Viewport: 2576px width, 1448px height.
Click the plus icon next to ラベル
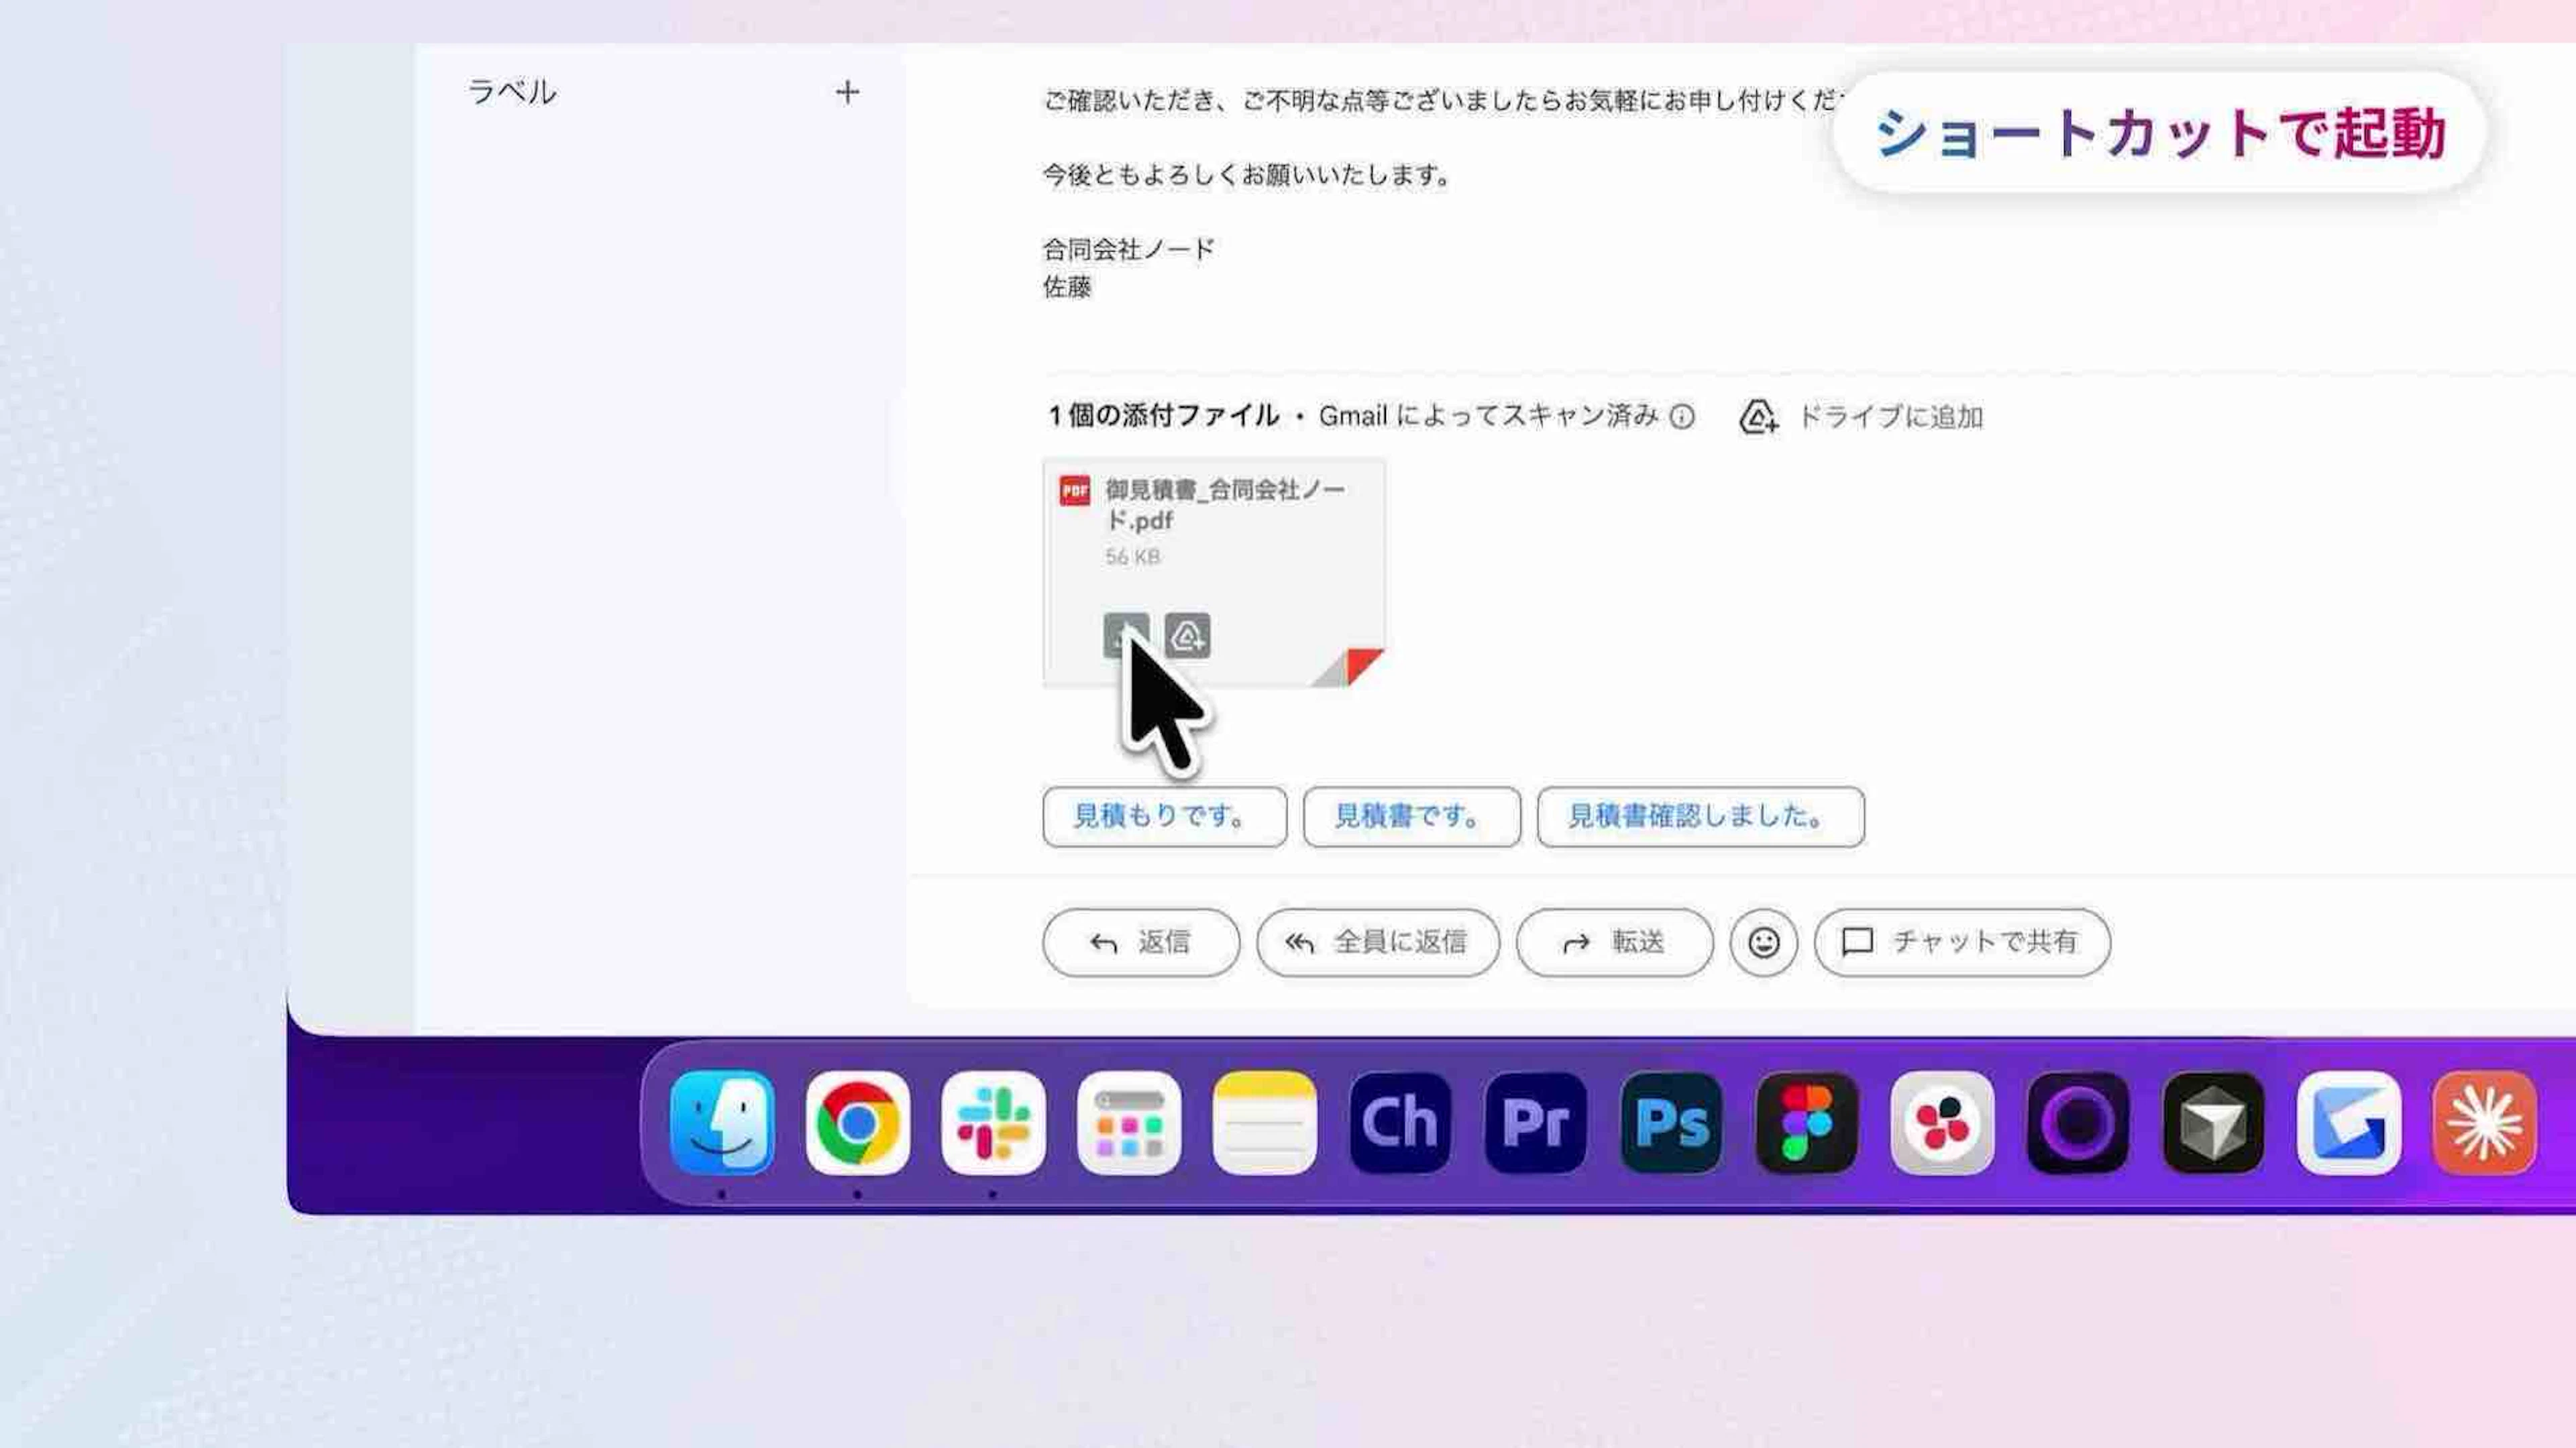[x=847, y=93]
